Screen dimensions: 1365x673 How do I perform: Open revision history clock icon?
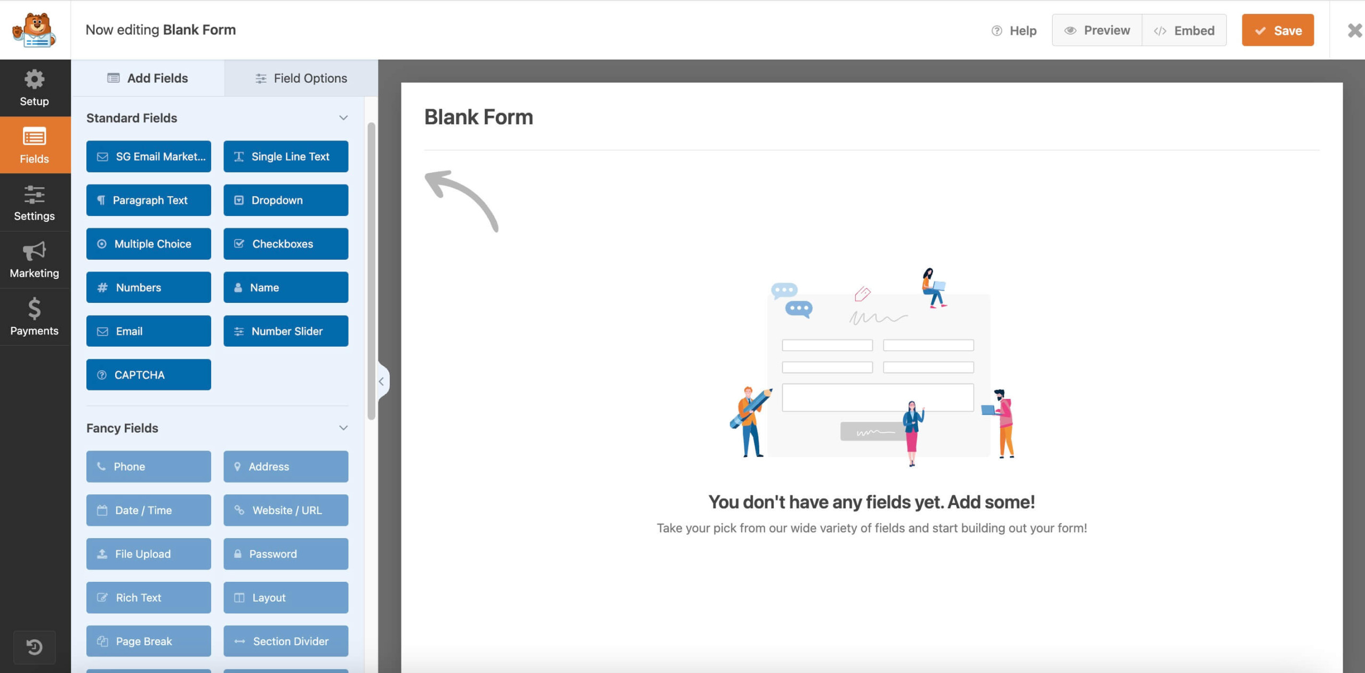[35, 647]
